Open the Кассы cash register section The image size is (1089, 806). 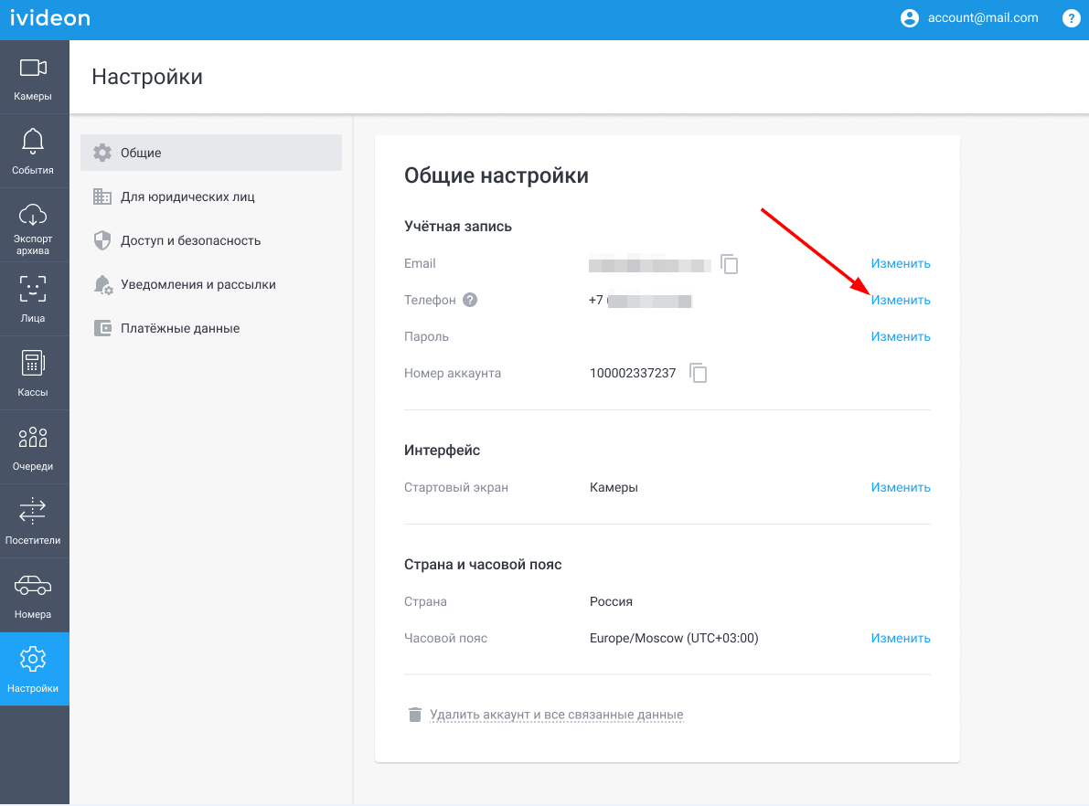[33, 374]
